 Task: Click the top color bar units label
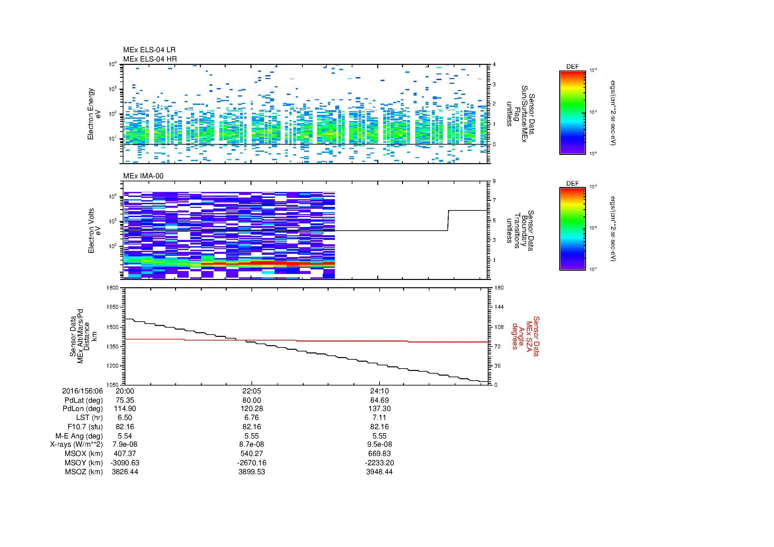613,113
